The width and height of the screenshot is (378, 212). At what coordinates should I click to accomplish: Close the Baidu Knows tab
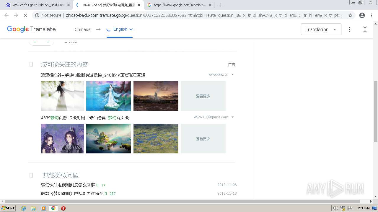tap(69, 5)
